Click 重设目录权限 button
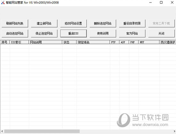Image resolution: width=176 pixels, height=134 pixels. (x=132, y=23)
